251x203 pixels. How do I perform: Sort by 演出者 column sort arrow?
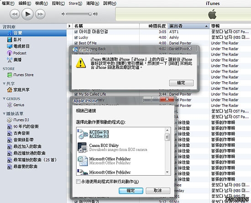[206, 26]
